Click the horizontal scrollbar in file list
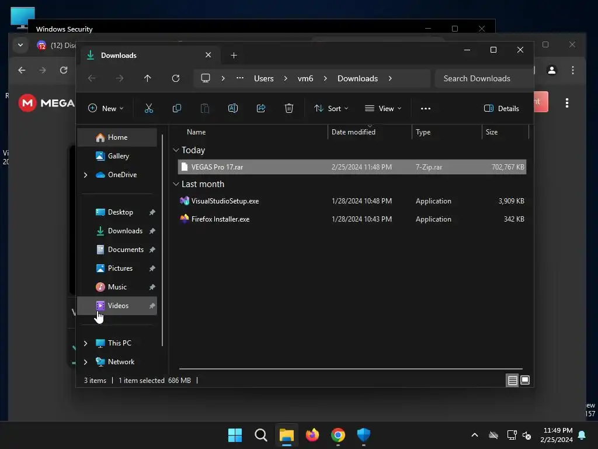Screen dimensions: 598x449 (351, 369)
